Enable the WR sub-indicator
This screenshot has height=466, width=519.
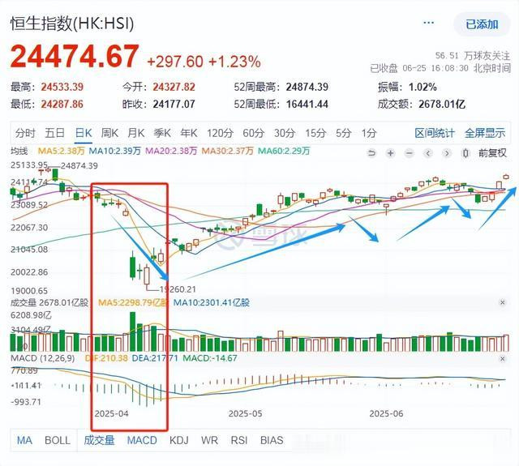(x=209, y=440)
